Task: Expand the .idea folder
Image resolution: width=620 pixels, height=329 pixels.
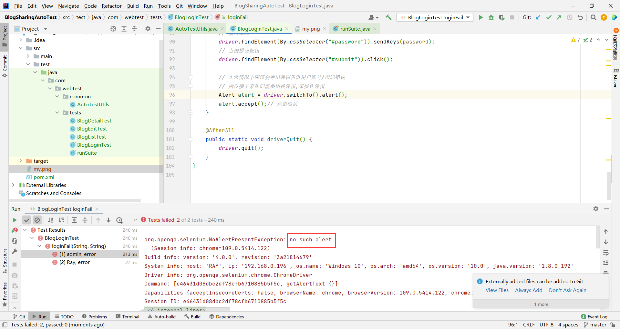Action: click(21, 40)
